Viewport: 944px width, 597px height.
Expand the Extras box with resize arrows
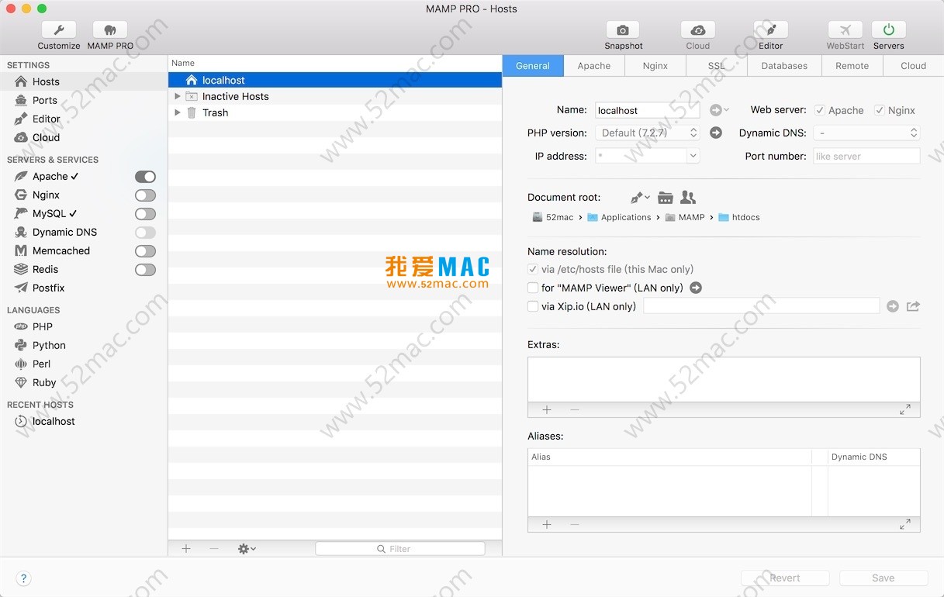tap(905, 409)
